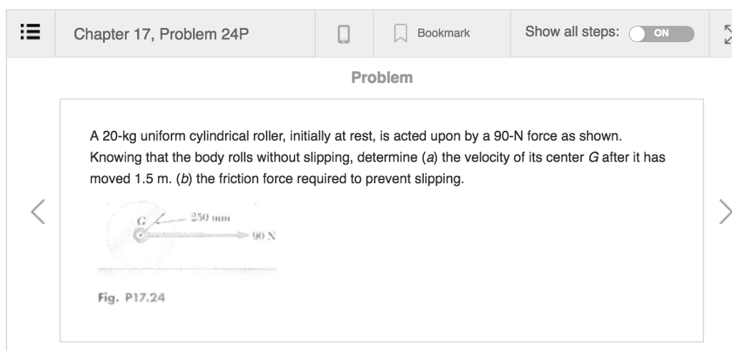Click the white knob of the steps toggle
This screenshot has height=351, width=732.
(637, 34)
